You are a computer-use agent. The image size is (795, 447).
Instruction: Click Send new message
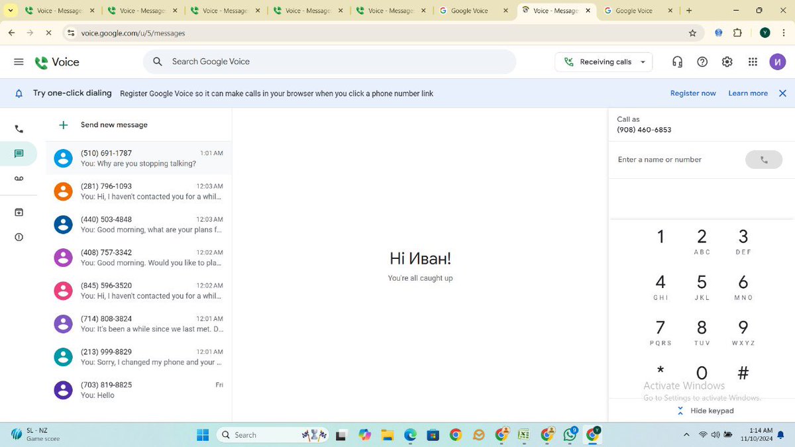point(114,124)
